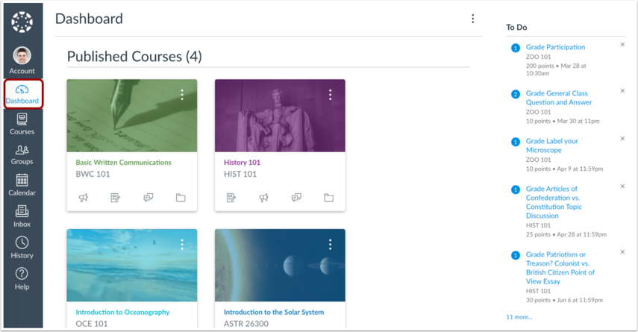
Task: Click the ASTR 26300 course code text
Action: click(246, 324)
